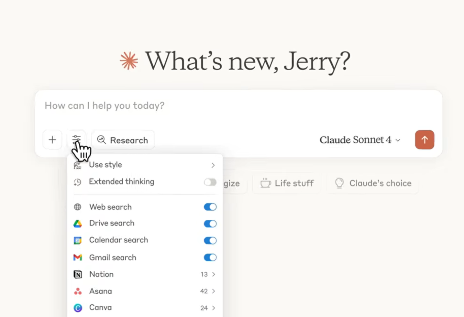The width and height of the screenshot is (464, 317).
Task: Switch off the Calendar search toggle
Action: click(x=210, y=240)
